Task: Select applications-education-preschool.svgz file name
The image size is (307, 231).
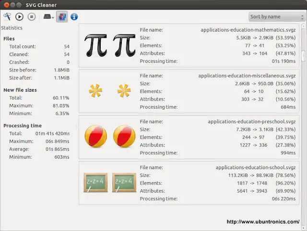Action: click(x=252, y=122)
